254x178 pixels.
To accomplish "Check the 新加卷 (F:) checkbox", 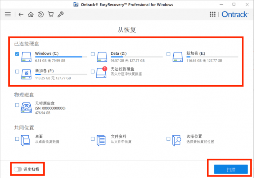I will 17,71.
